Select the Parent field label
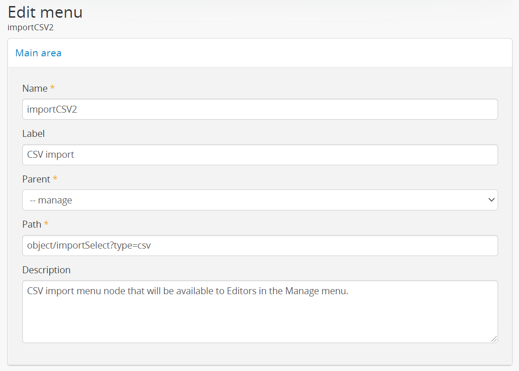519x371 pixels. (x=36, y=179)
